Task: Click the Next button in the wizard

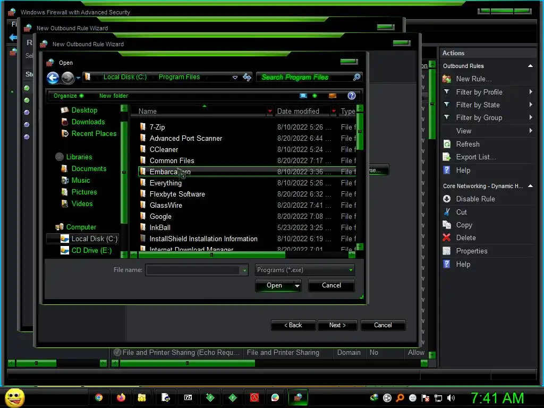Action: point(337,325)
